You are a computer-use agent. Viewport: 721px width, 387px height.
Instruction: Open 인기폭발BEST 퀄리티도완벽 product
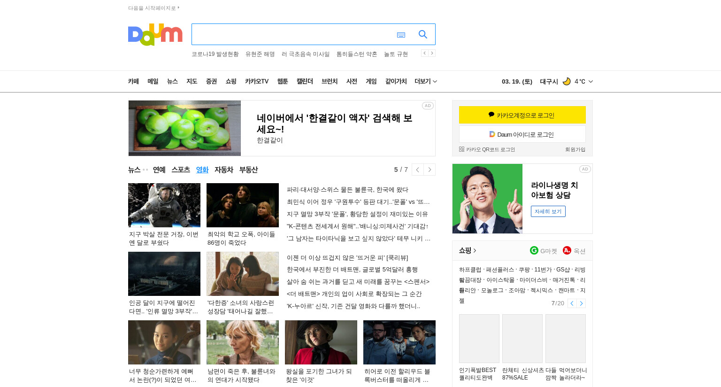coord(479,348)
